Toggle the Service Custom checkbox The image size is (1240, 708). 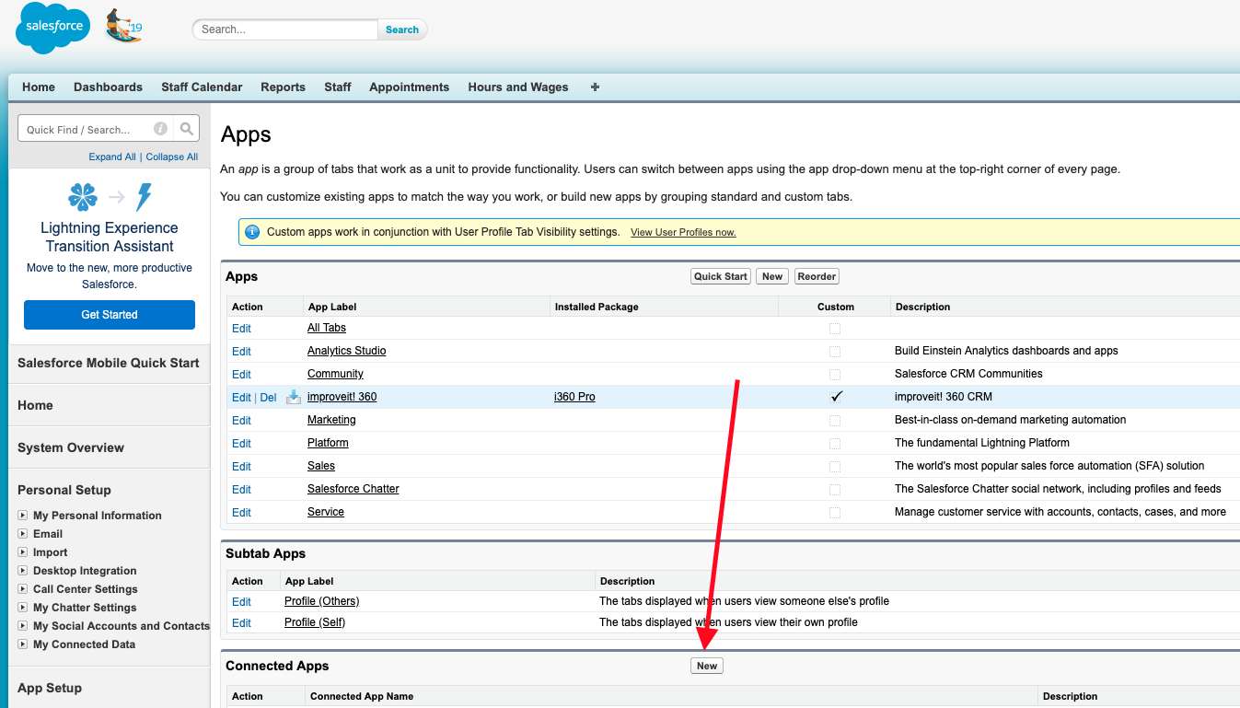pos(835,513)
